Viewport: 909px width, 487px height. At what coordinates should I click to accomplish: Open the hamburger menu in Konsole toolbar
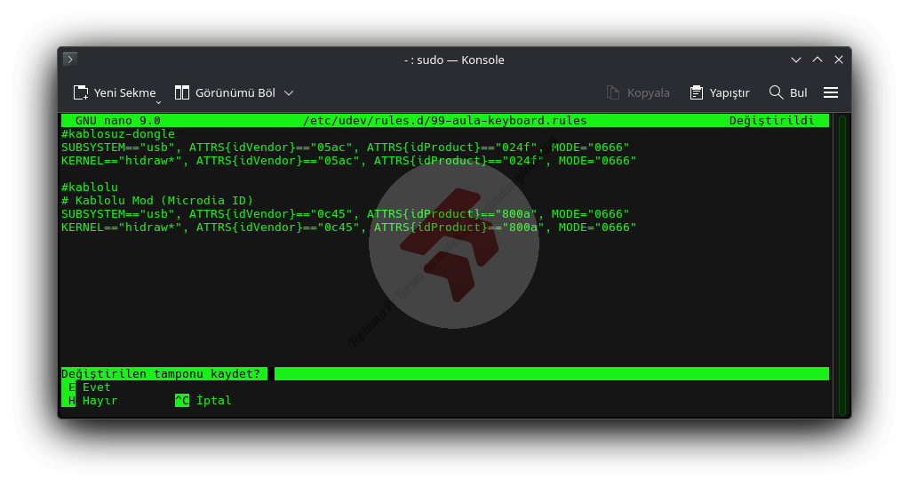point(831,92)
